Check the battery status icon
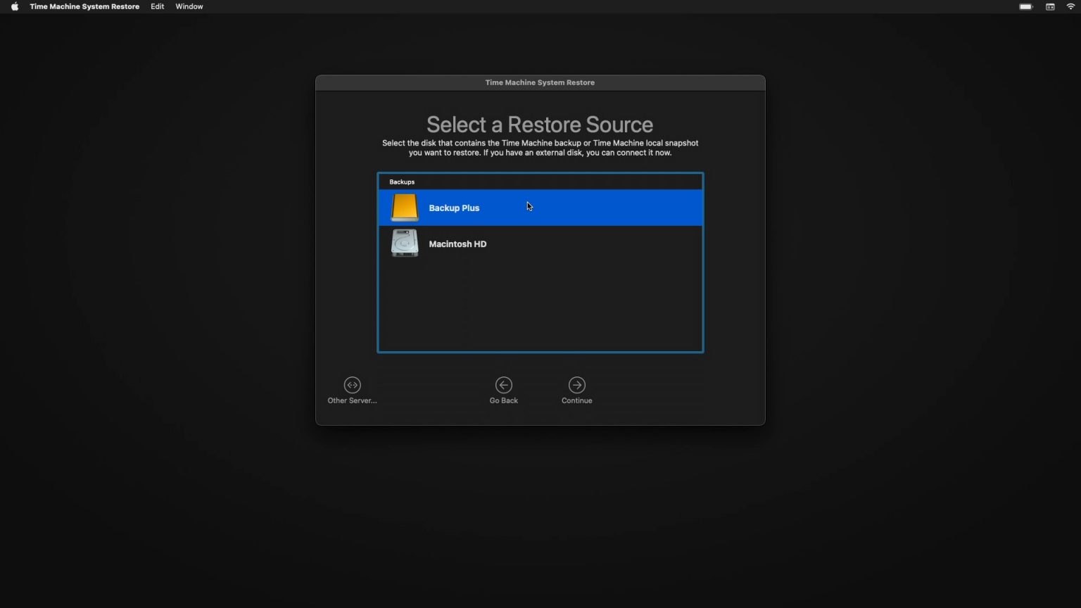Screen dimensions: 1081x608 [x=1026, y=6]
